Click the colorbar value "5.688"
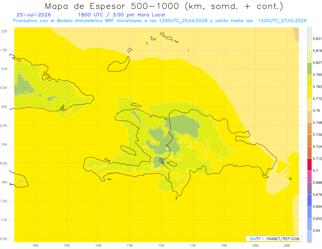The height and width of the screenshot is (249, 322). pos(317,183)
